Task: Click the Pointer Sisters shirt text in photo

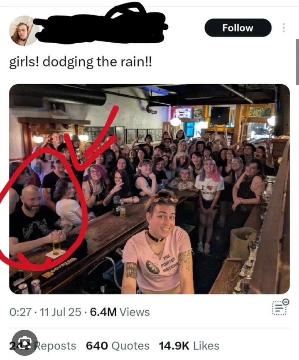Action: tap(169, 263)
